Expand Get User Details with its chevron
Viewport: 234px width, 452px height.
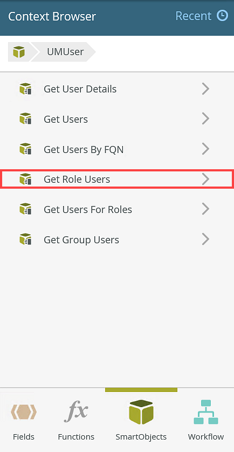tap(205, 89)
